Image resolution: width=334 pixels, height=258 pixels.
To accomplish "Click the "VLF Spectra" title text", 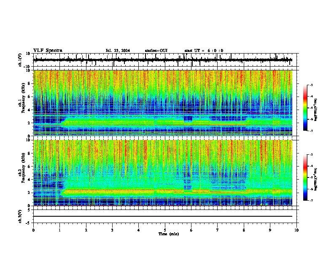I will pos(48,50).
